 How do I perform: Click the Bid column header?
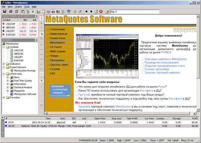(x=23, y=20)
